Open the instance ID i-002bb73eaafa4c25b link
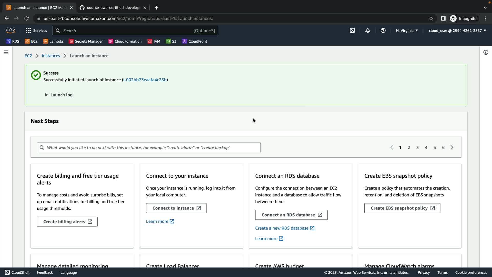The height and width of the screenshot is (277, 492). [145, 80]
